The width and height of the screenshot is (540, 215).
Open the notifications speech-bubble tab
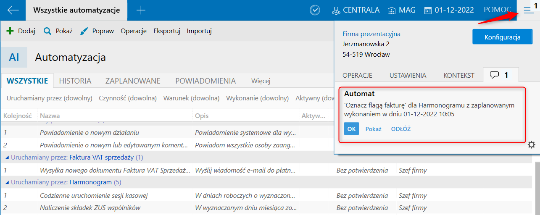click(x=500, y=75)
